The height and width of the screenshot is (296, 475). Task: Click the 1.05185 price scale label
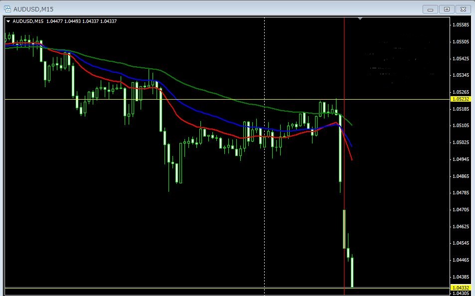point(461,109)
